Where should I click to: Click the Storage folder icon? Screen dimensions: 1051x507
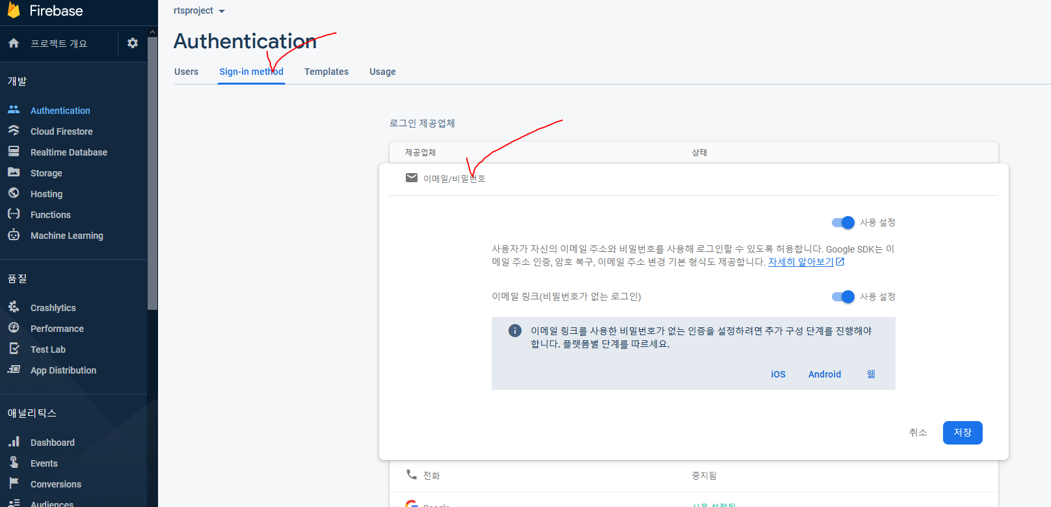[14, 172]
